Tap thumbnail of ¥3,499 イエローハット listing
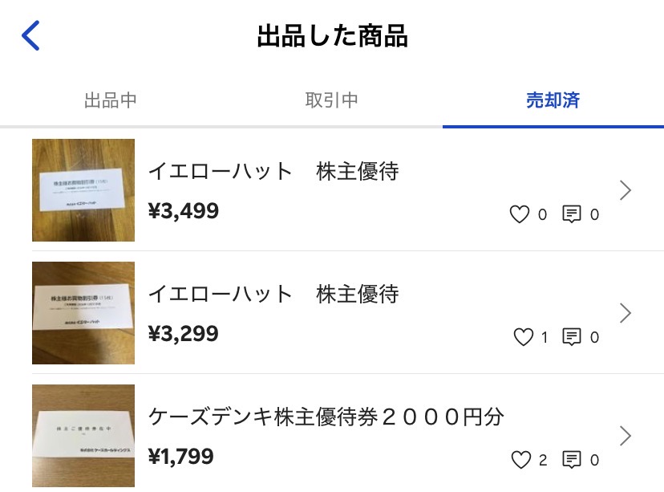Viewport: 664px width, 492px height. coord(83,190)
